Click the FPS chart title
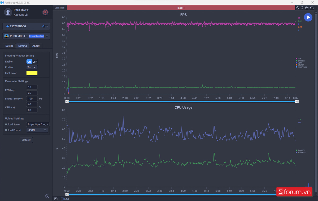This screenshot has height=201, width=318. pyautogui.click(x=183, y=15)
